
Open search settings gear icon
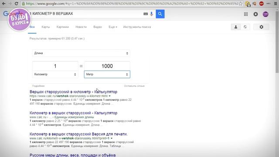(261, 27)
